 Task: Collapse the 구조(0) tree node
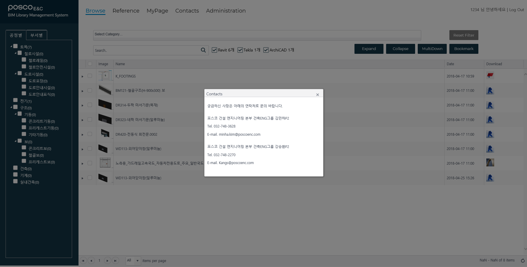(x=11, y=107)
